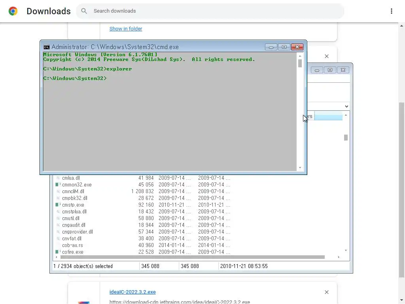This screenshot has width=405, height=304.
Task: Click the cmmon32.exe file icon
Action: coord(58,184)
